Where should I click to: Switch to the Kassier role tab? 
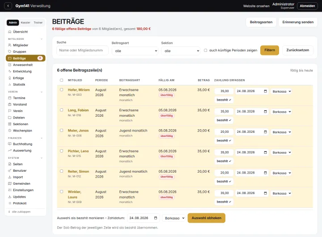click(x=25, y=23)
